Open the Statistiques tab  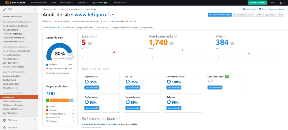click(x=102, y=27)
